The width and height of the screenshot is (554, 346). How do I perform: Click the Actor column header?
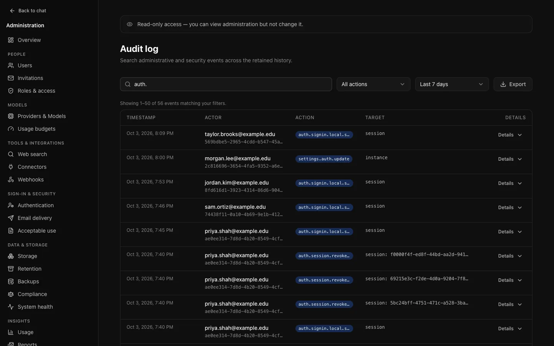coord(213,118)
